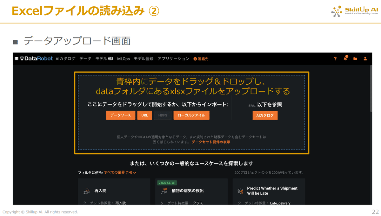Screen dimensions: 381x216
Task: Click the DataRobot logo
Action: (36, 59)
